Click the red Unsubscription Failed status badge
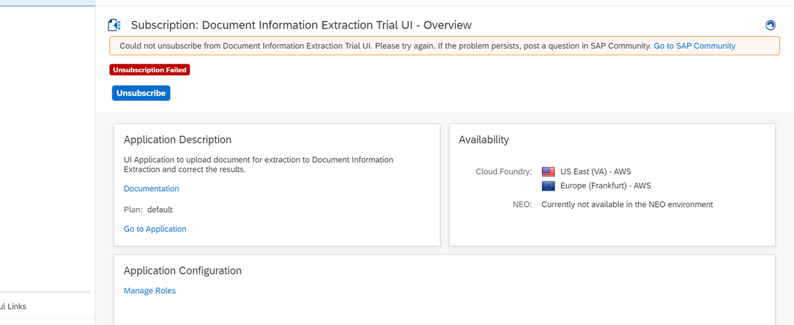This screenshot has width=794, height=325. click(150, 70)
